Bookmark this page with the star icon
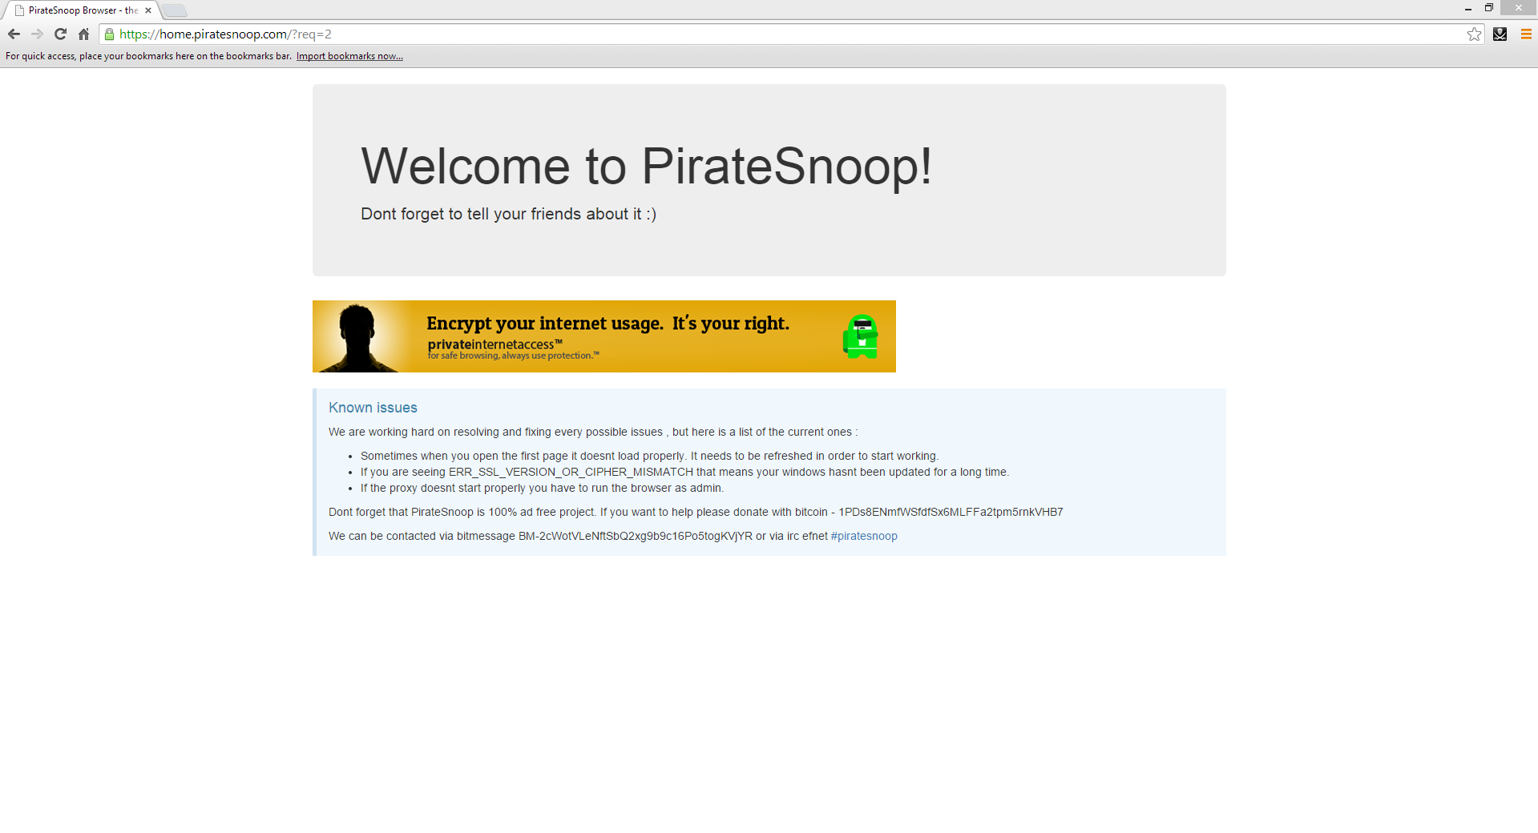Image resolution: width=1538 pixels, height=833 pixels. pyautogui.click(x=1474, y=34)
